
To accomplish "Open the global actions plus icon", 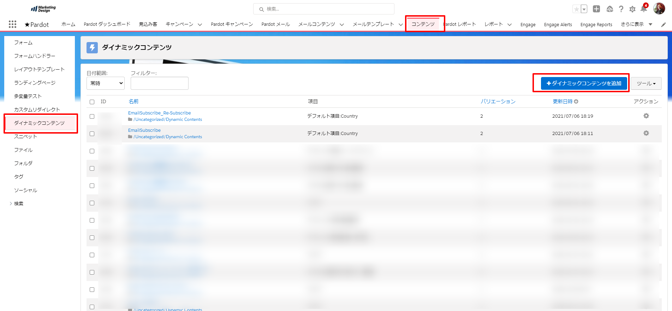I will [596, 9].
